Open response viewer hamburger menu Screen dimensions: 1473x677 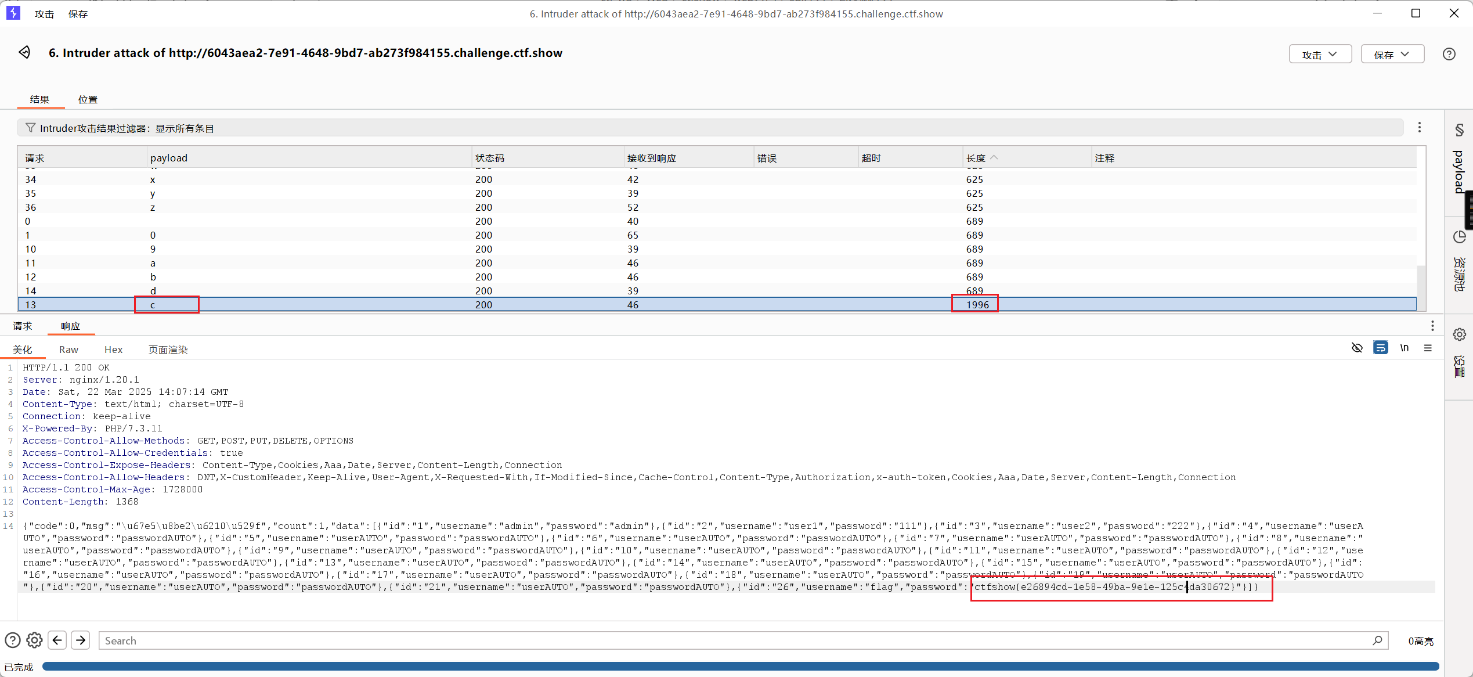tap(1428, 348)
